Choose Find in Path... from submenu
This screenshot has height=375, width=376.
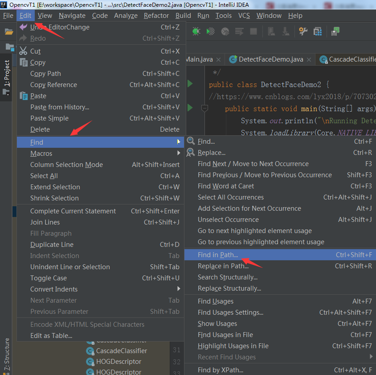pyautogui.click(x=280, y=254)
